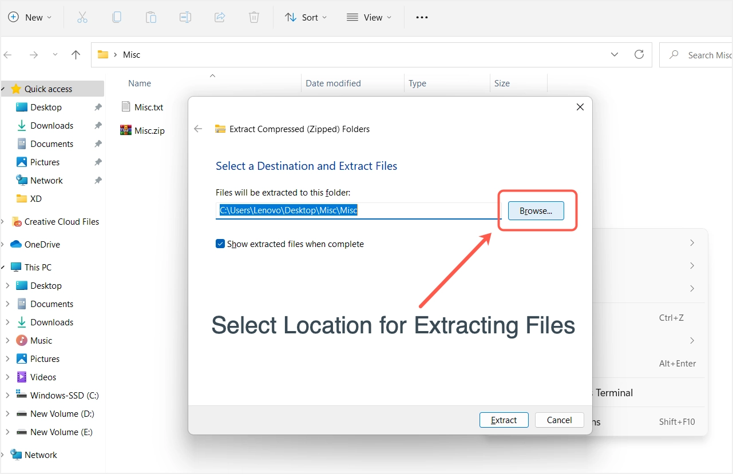Expand the address bar history chevron
This screenshot has height=474, width=733.
coord(615,55)
